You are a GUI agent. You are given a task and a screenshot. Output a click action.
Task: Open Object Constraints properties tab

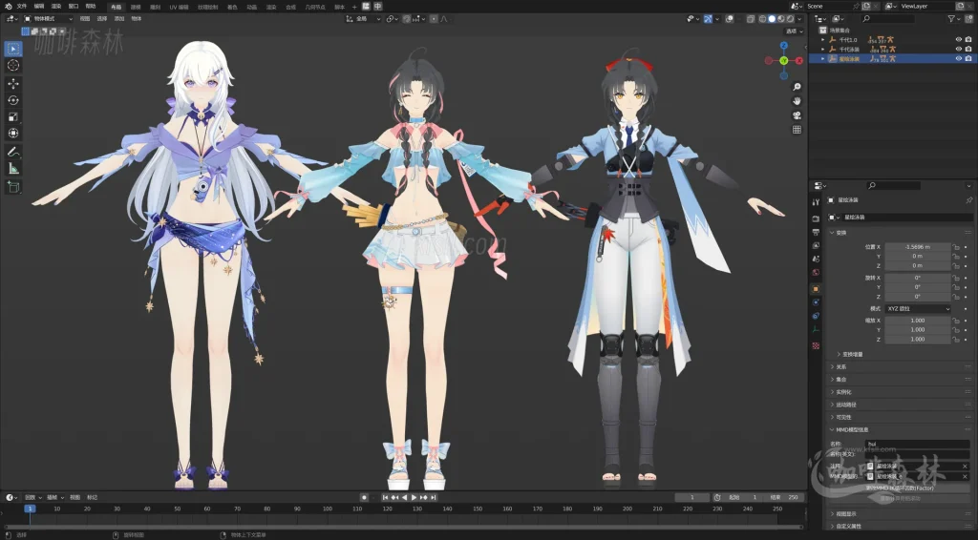click(x=816, y=316)
